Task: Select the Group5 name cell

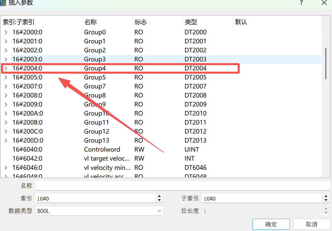Action: pyautogui.click(x=95, y=77)
